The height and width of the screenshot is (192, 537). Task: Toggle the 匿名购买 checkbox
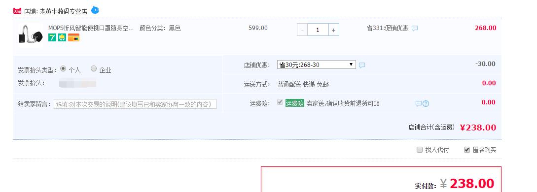tap(467, 150)
